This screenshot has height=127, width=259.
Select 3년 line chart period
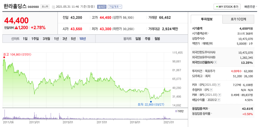tap(65, 39)
